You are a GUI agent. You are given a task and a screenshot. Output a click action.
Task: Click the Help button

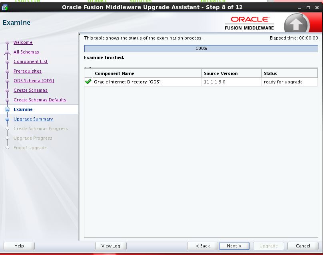click(x=19, y=246)
